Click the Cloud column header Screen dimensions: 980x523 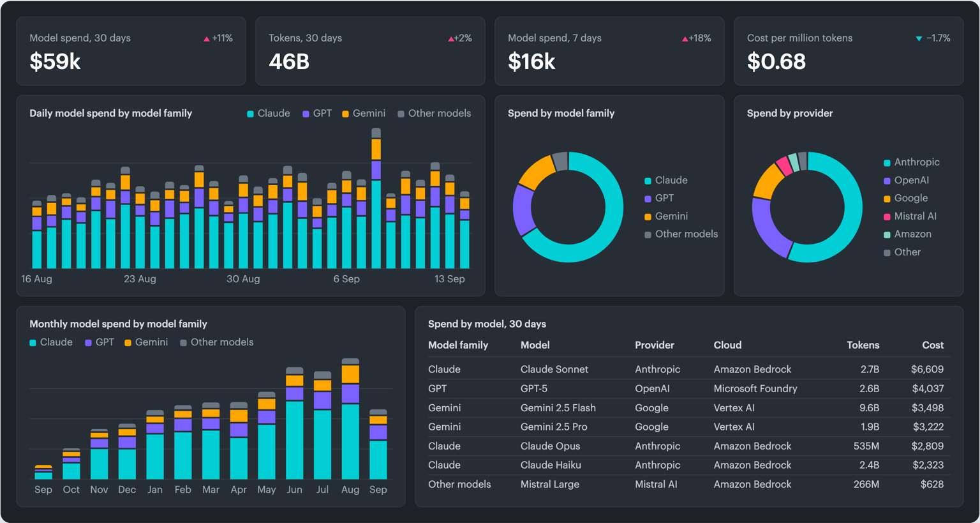[727, 345]
